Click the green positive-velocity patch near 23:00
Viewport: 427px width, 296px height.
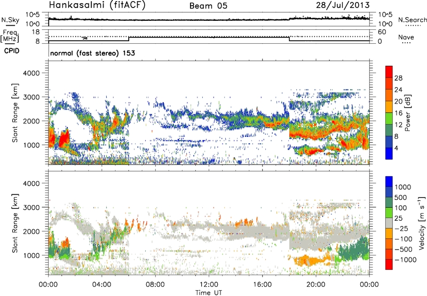[x=354, y=251]
